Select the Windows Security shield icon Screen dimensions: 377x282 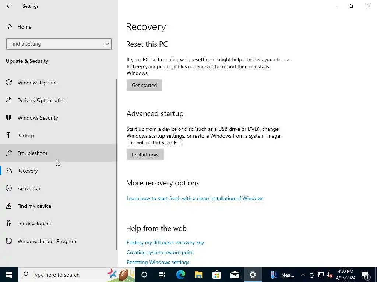(9, 117)
